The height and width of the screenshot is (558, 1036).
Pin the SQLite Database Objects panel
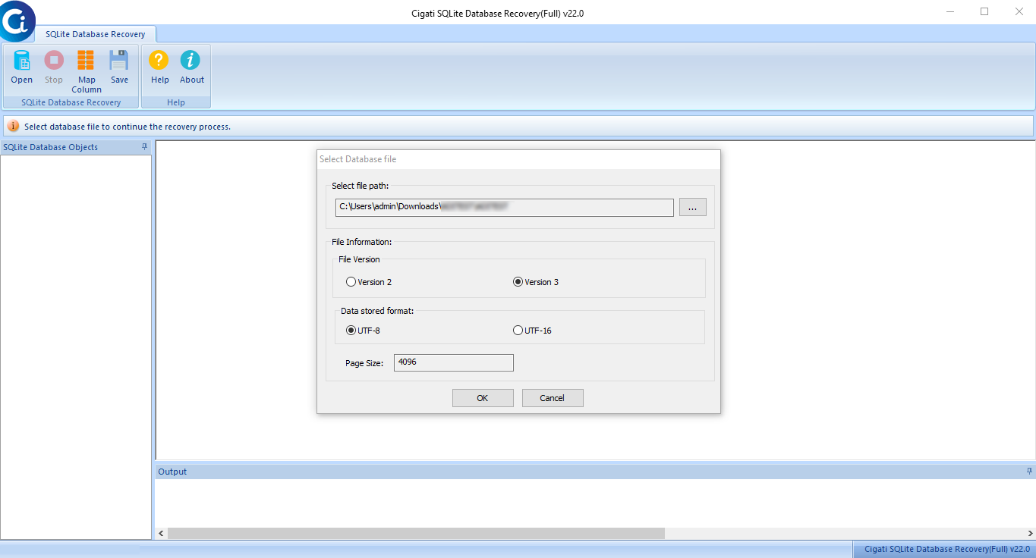(x=145, y=147)
